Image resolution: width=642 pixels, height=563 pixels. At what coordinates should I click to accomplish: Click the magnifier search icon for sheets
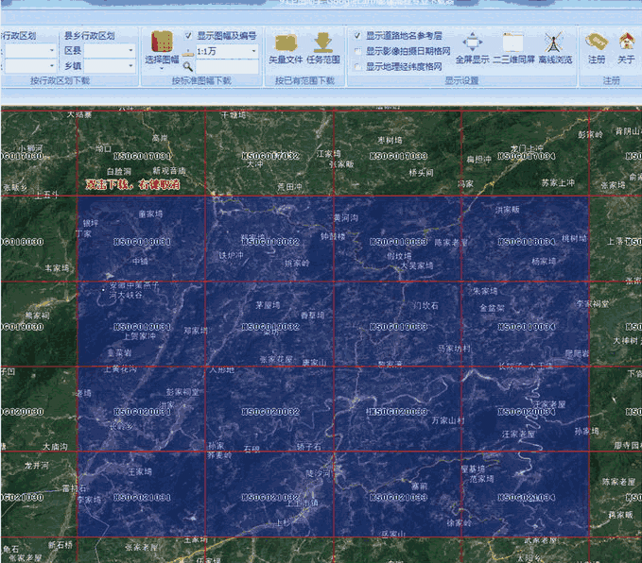pos(187,66)
